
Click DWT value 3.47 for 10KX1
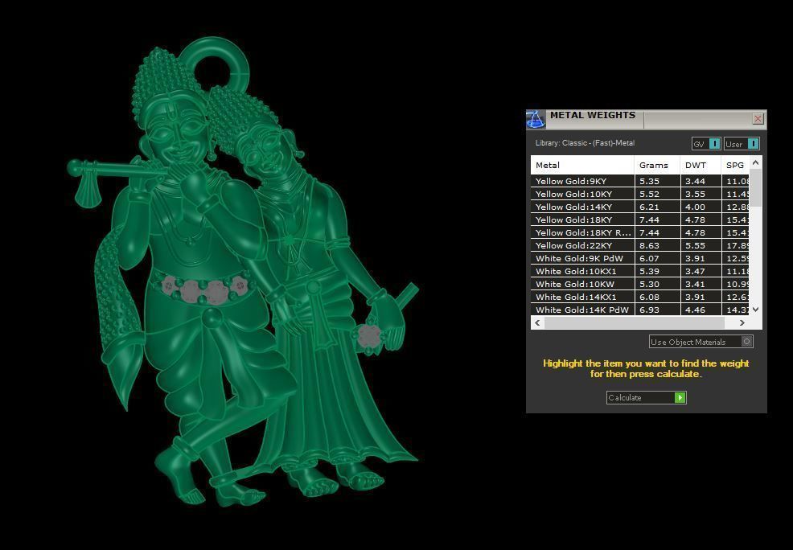point(695,272)
